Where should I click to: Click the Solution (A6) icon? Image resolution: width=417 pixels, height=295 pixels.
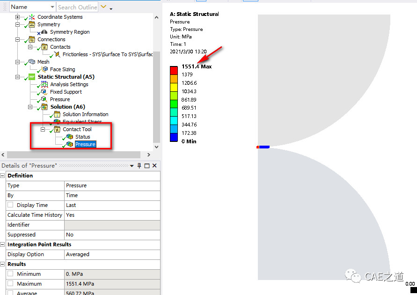[x=44, y=107]
